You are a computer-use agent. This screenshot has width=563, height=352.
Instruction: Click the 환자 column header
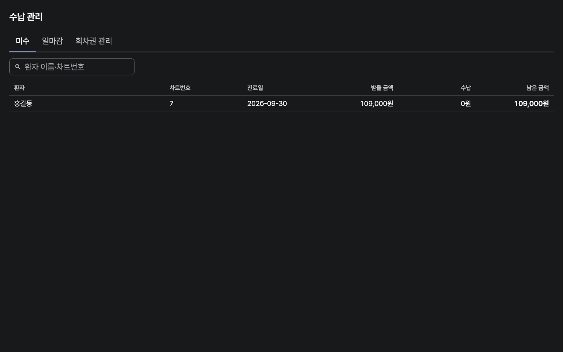click(x=19, y=88)
